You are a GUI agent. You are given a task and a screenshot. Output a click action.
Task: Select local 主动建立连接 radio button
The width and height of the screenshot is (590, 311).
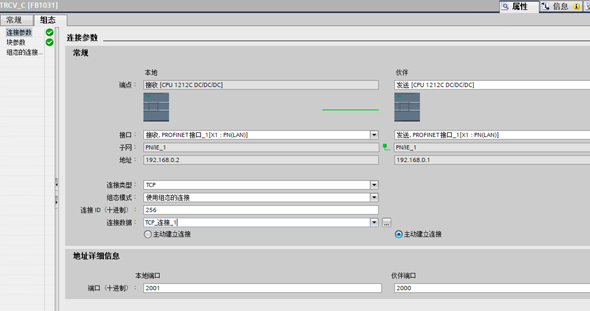point(147,234)
